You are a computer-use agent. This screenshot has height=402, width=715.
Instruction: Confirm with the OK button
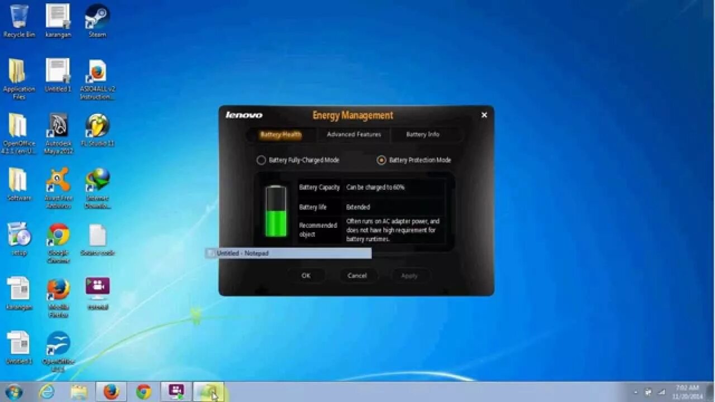306,275
